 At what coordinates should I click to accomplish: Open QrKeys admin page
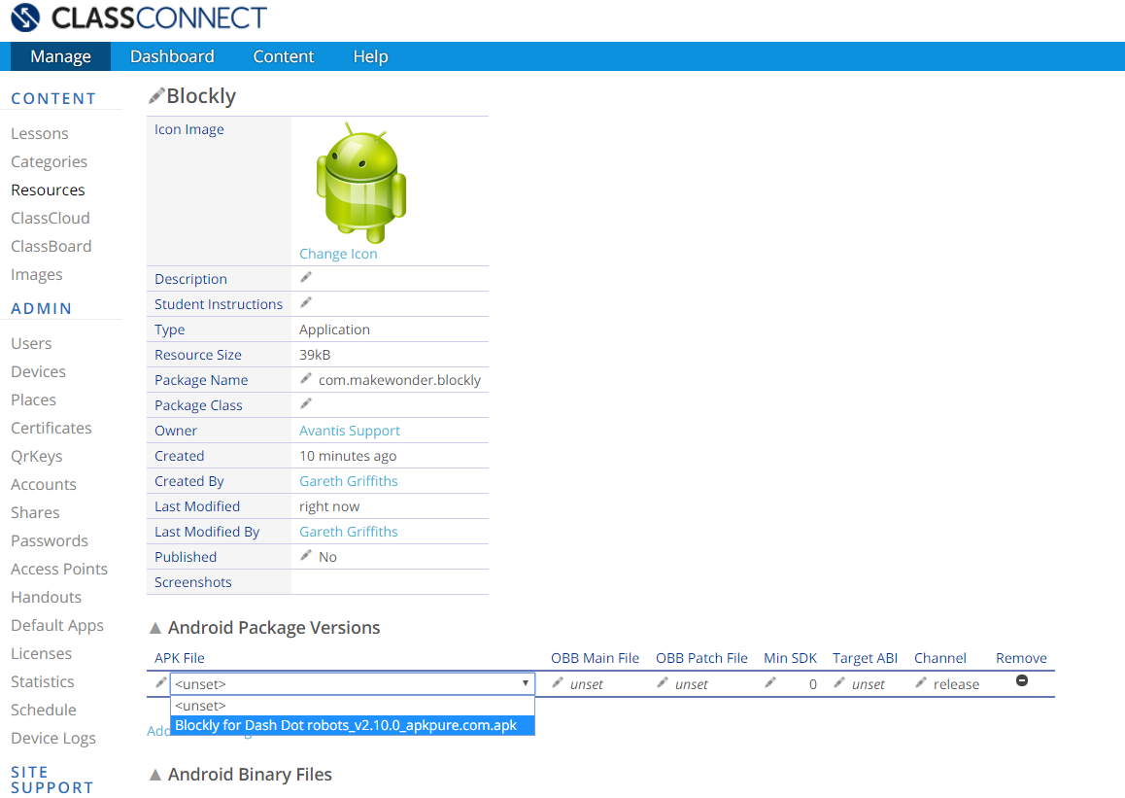click(x=37, y=457)
